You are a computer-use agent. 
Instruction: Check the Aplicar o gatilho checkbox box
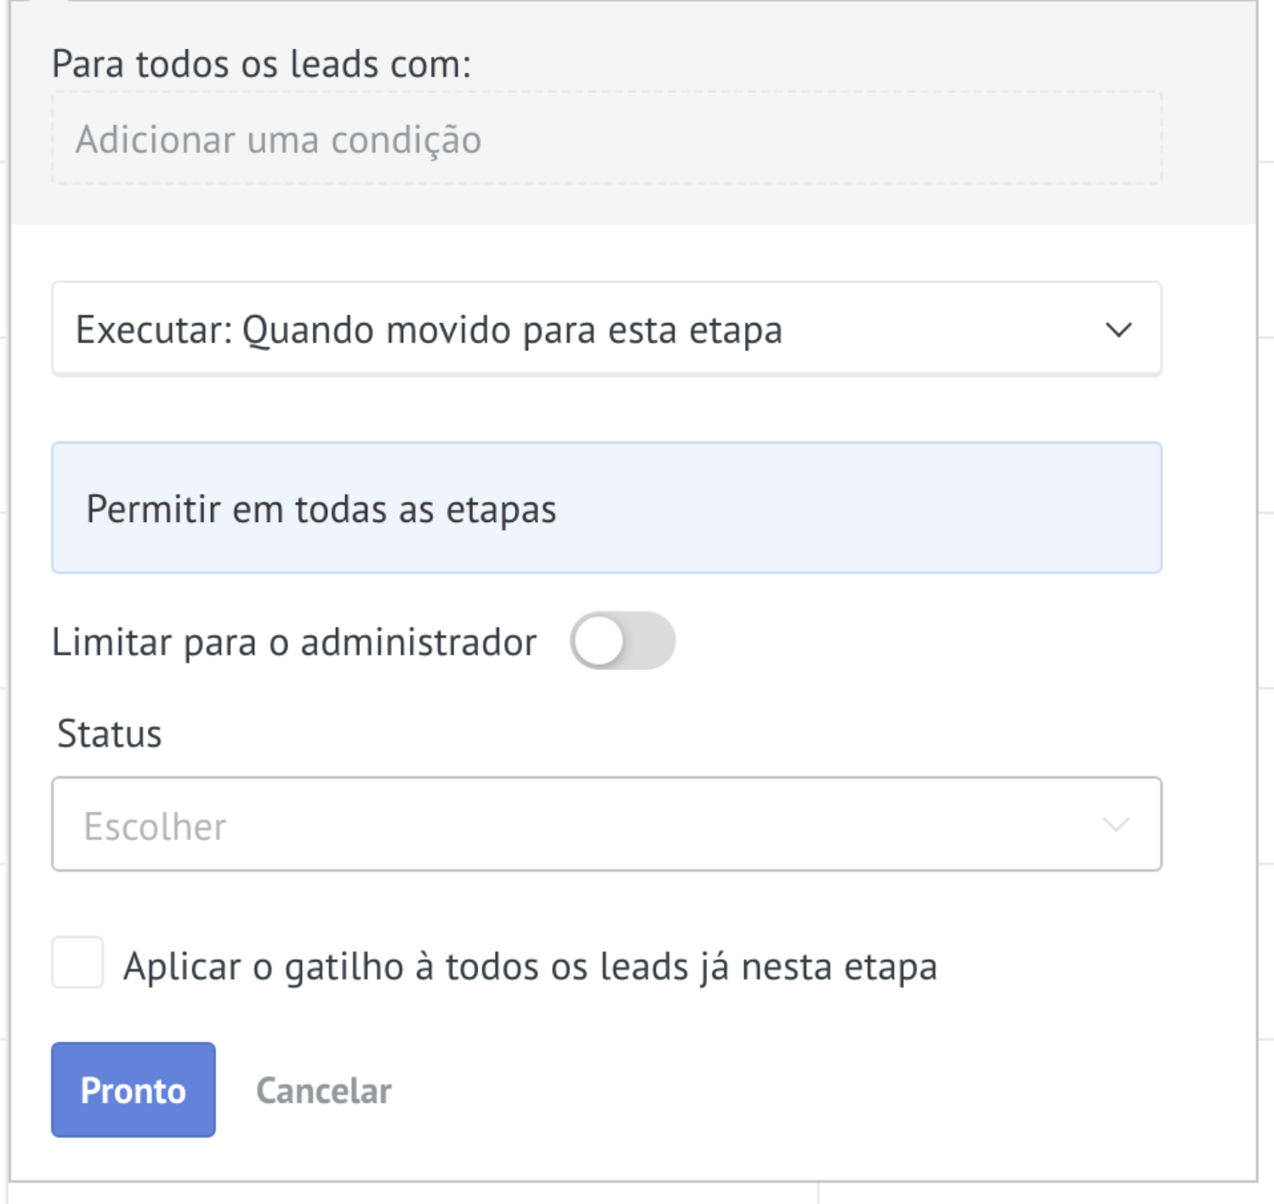click(77, 963)
